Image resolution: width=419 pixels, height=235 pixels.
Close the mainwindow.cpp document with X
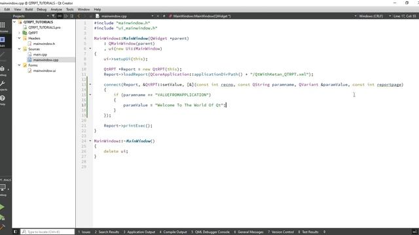click(158, 16)
